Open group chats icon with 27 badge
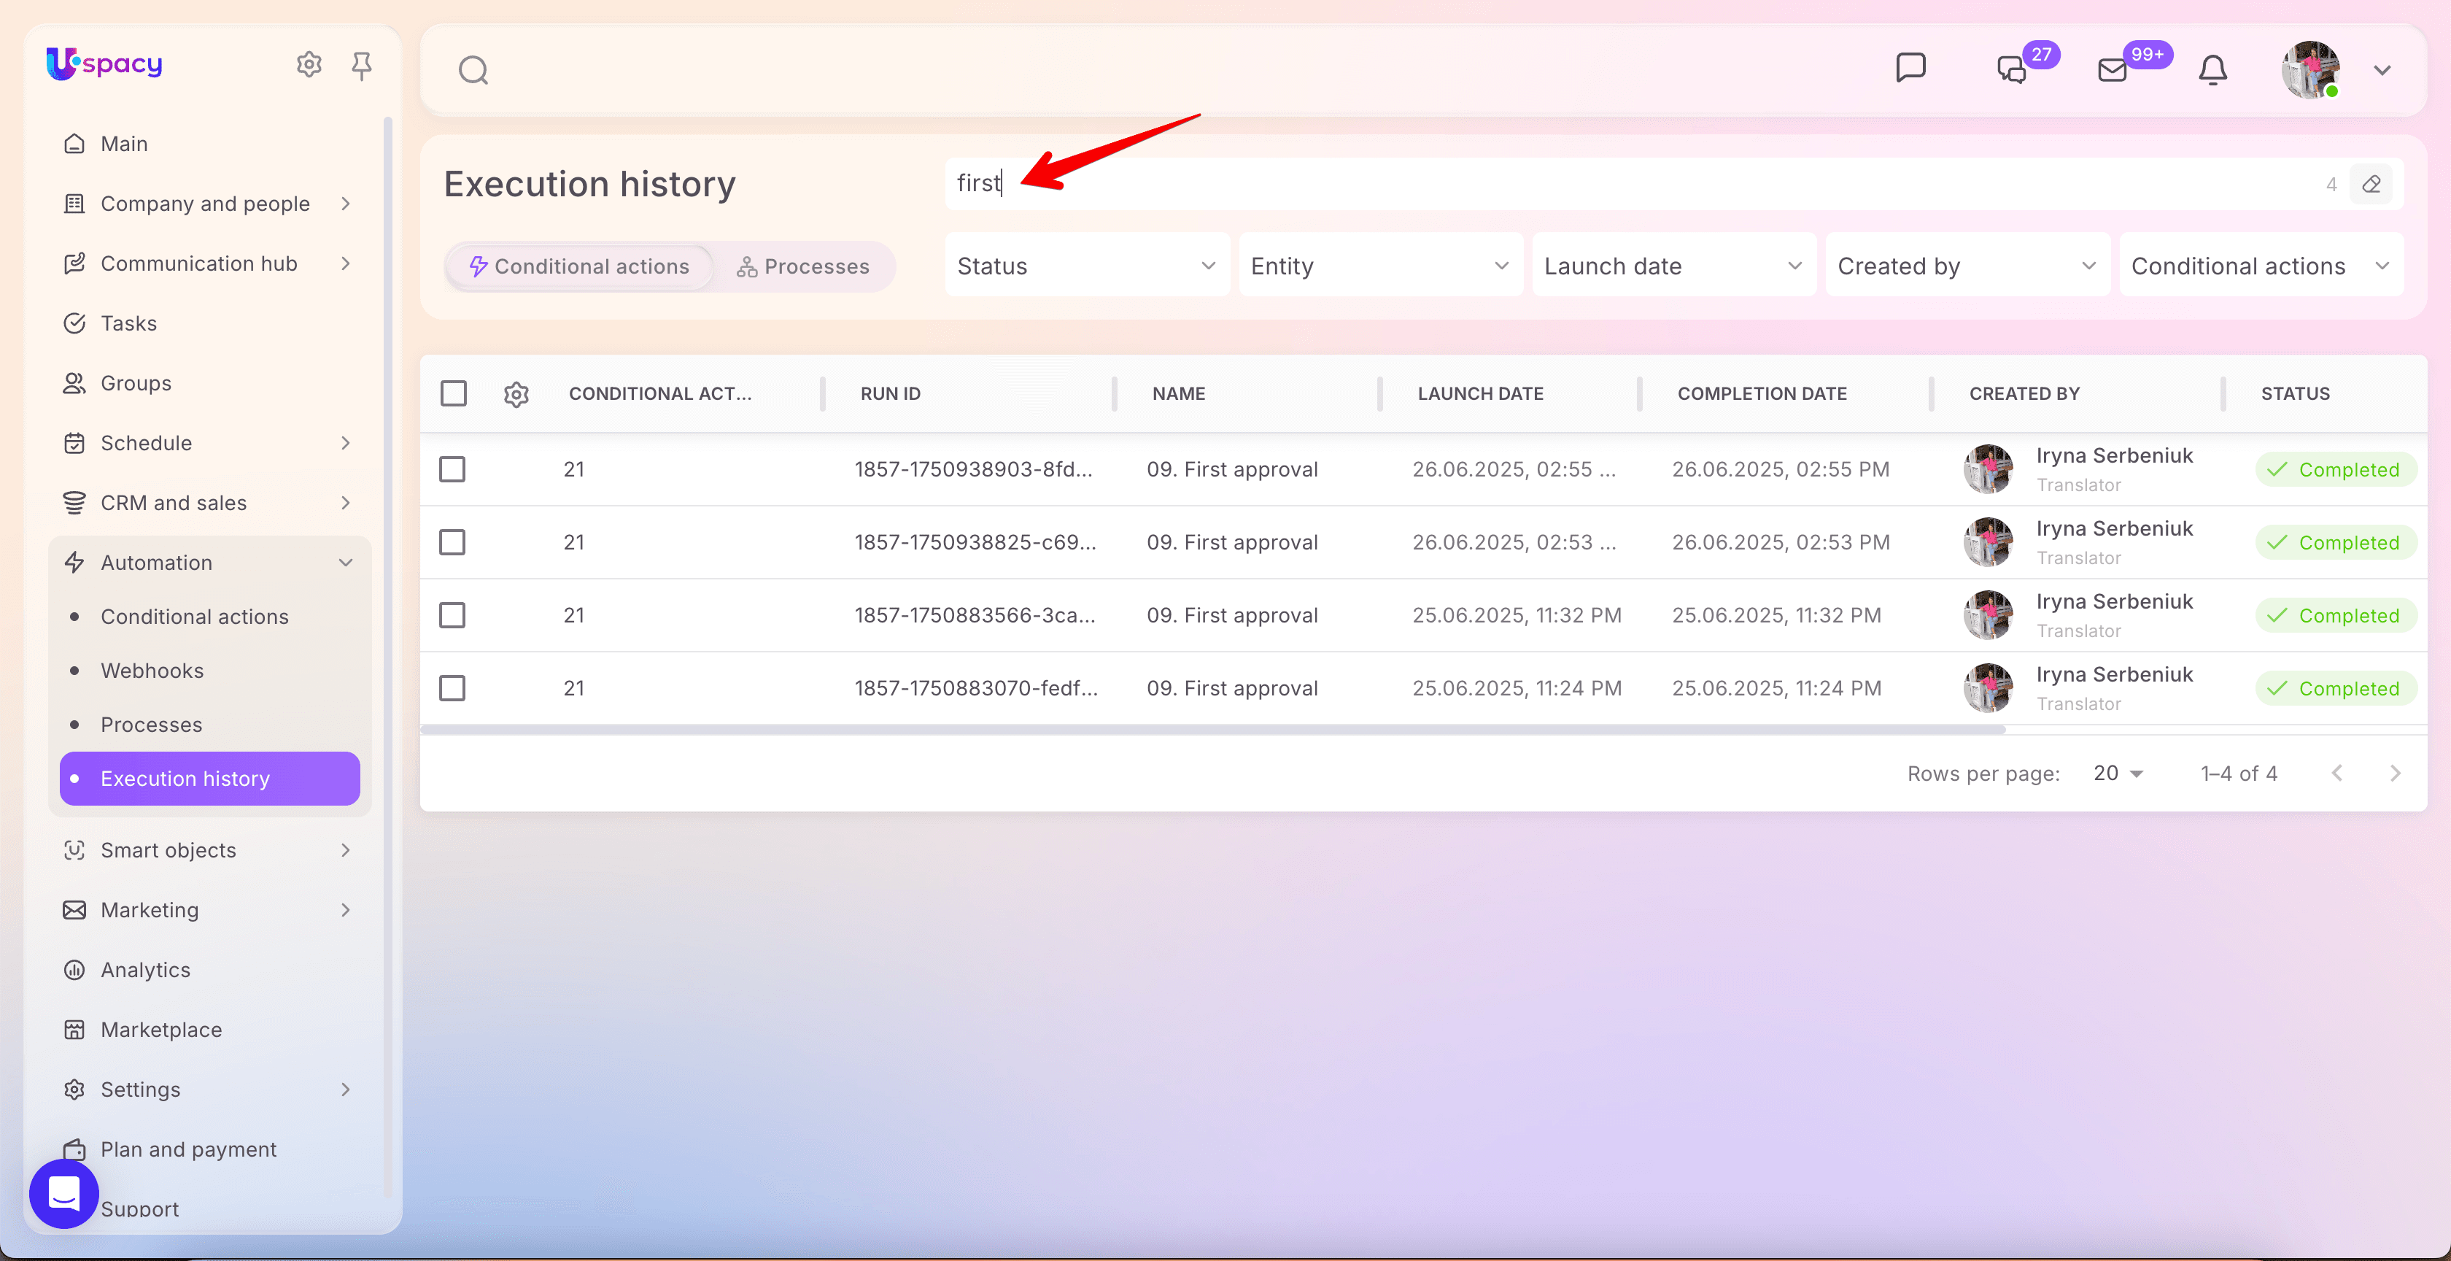 click(x=2011, y=69)
